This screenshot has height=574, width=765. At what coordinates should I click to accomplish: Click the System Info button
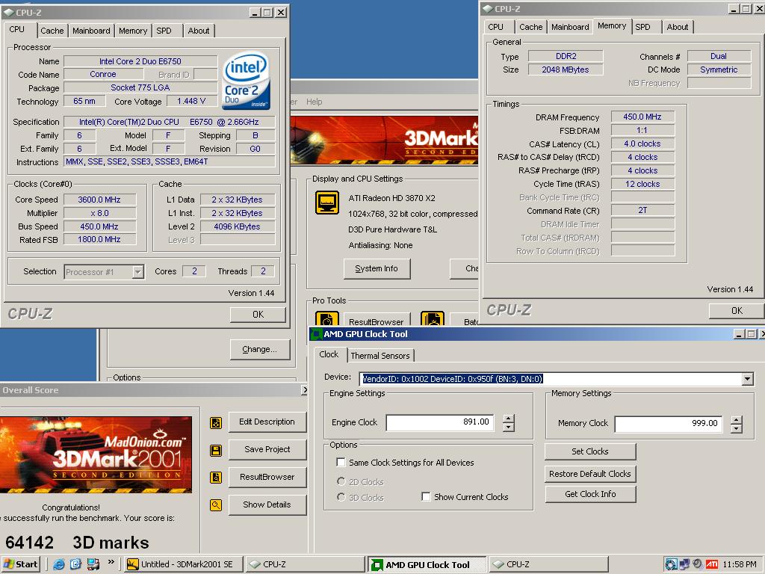click(377, 268)
